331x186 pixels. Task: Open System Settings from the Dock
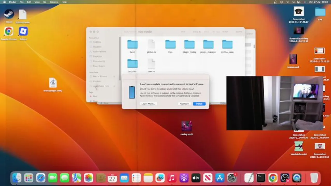coord(232,178)
